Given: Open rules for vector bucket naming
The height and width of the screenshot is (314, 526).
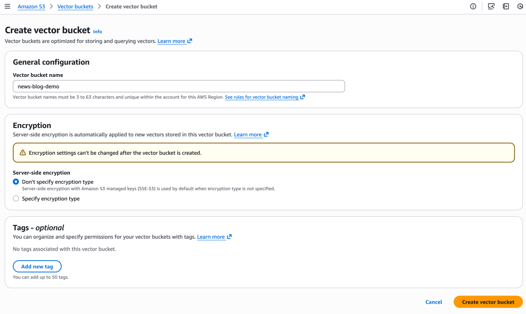Looking at the screenshot, I should coord(262,97).
